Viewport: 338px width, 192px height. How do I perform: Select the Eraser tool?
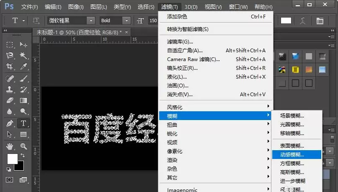click(10, 100)
